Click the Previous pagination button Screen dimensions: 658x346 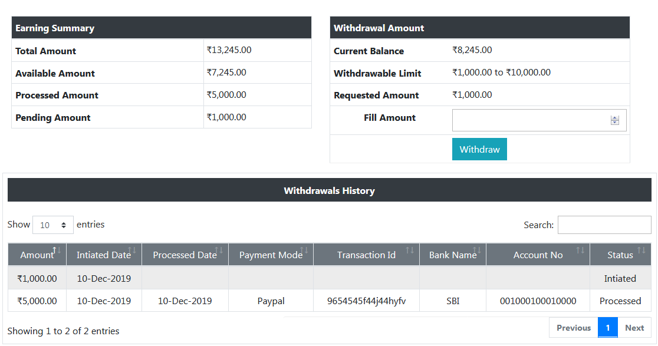click(x=573, y=327)
